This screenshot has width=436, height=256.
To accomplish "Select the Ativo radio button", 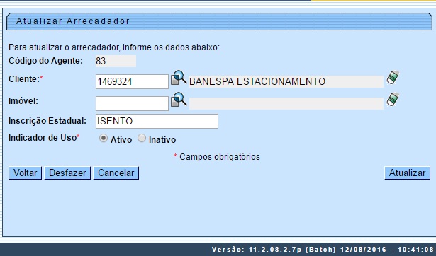I will click(x=104, y=138).
